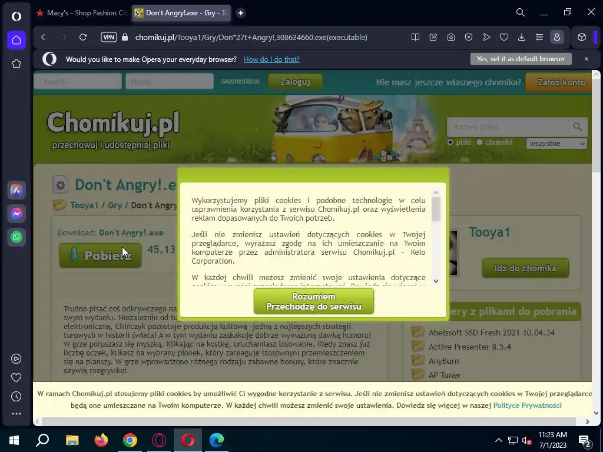Focus the Chomik username field
603x452 pixels.
[x=78, y=81]
